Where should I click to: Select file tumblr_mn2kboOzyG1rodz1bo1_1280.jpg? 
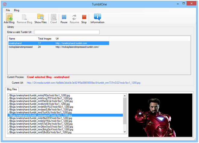point(65,127)
